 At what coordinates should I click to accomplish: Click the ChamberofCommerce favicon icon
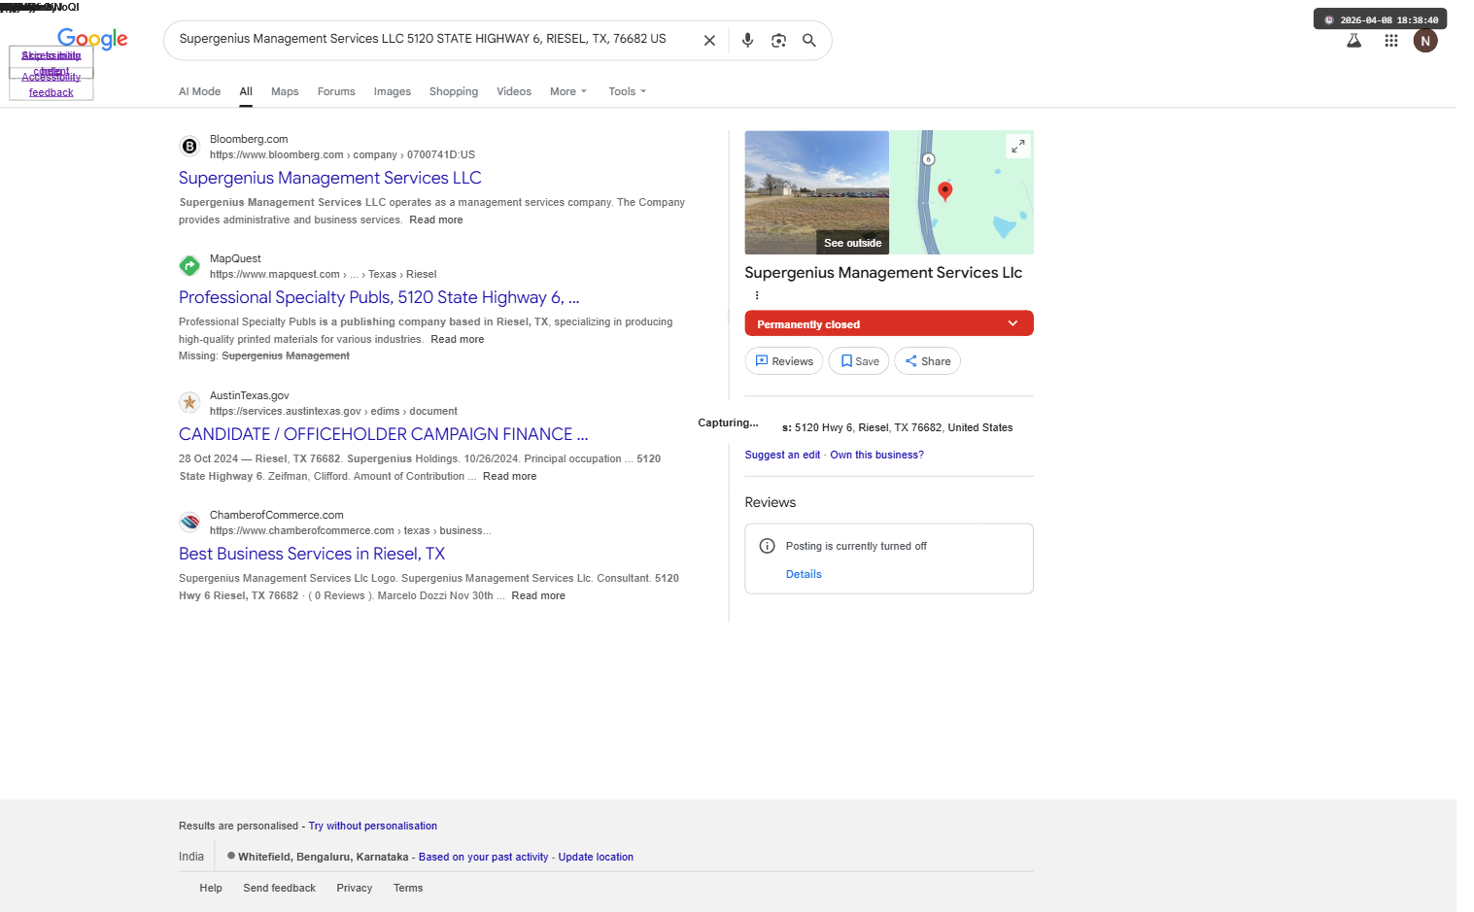click(x=189, y=523)
